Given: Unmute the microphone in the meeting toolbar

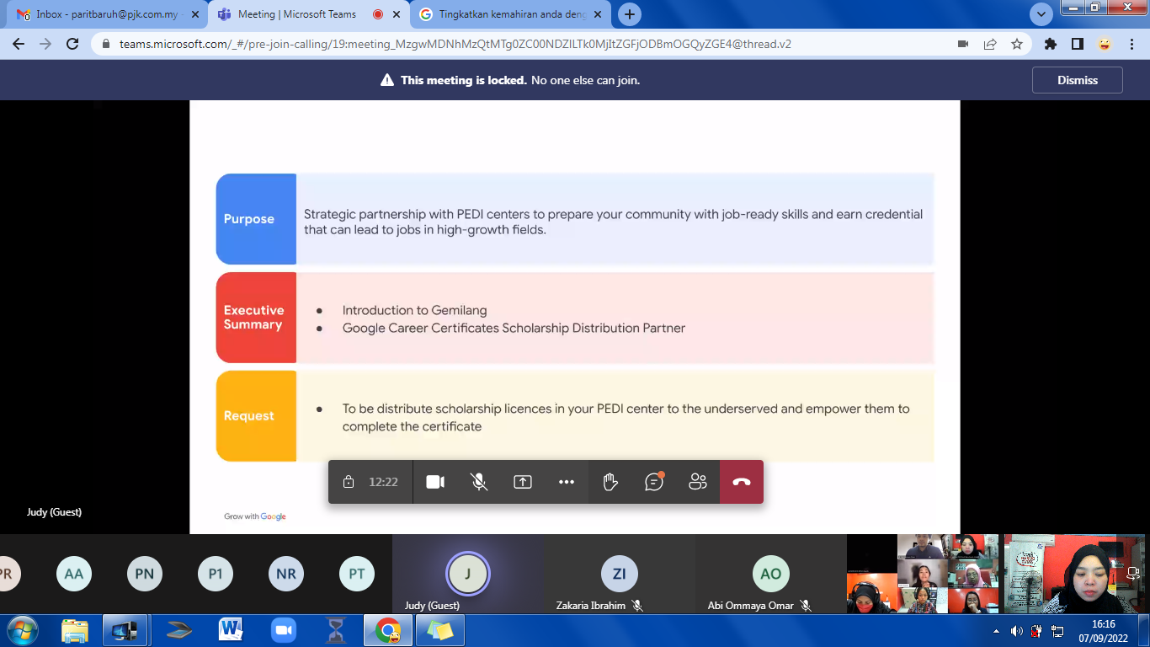Looking at the screenshot, I should (479, 482).
